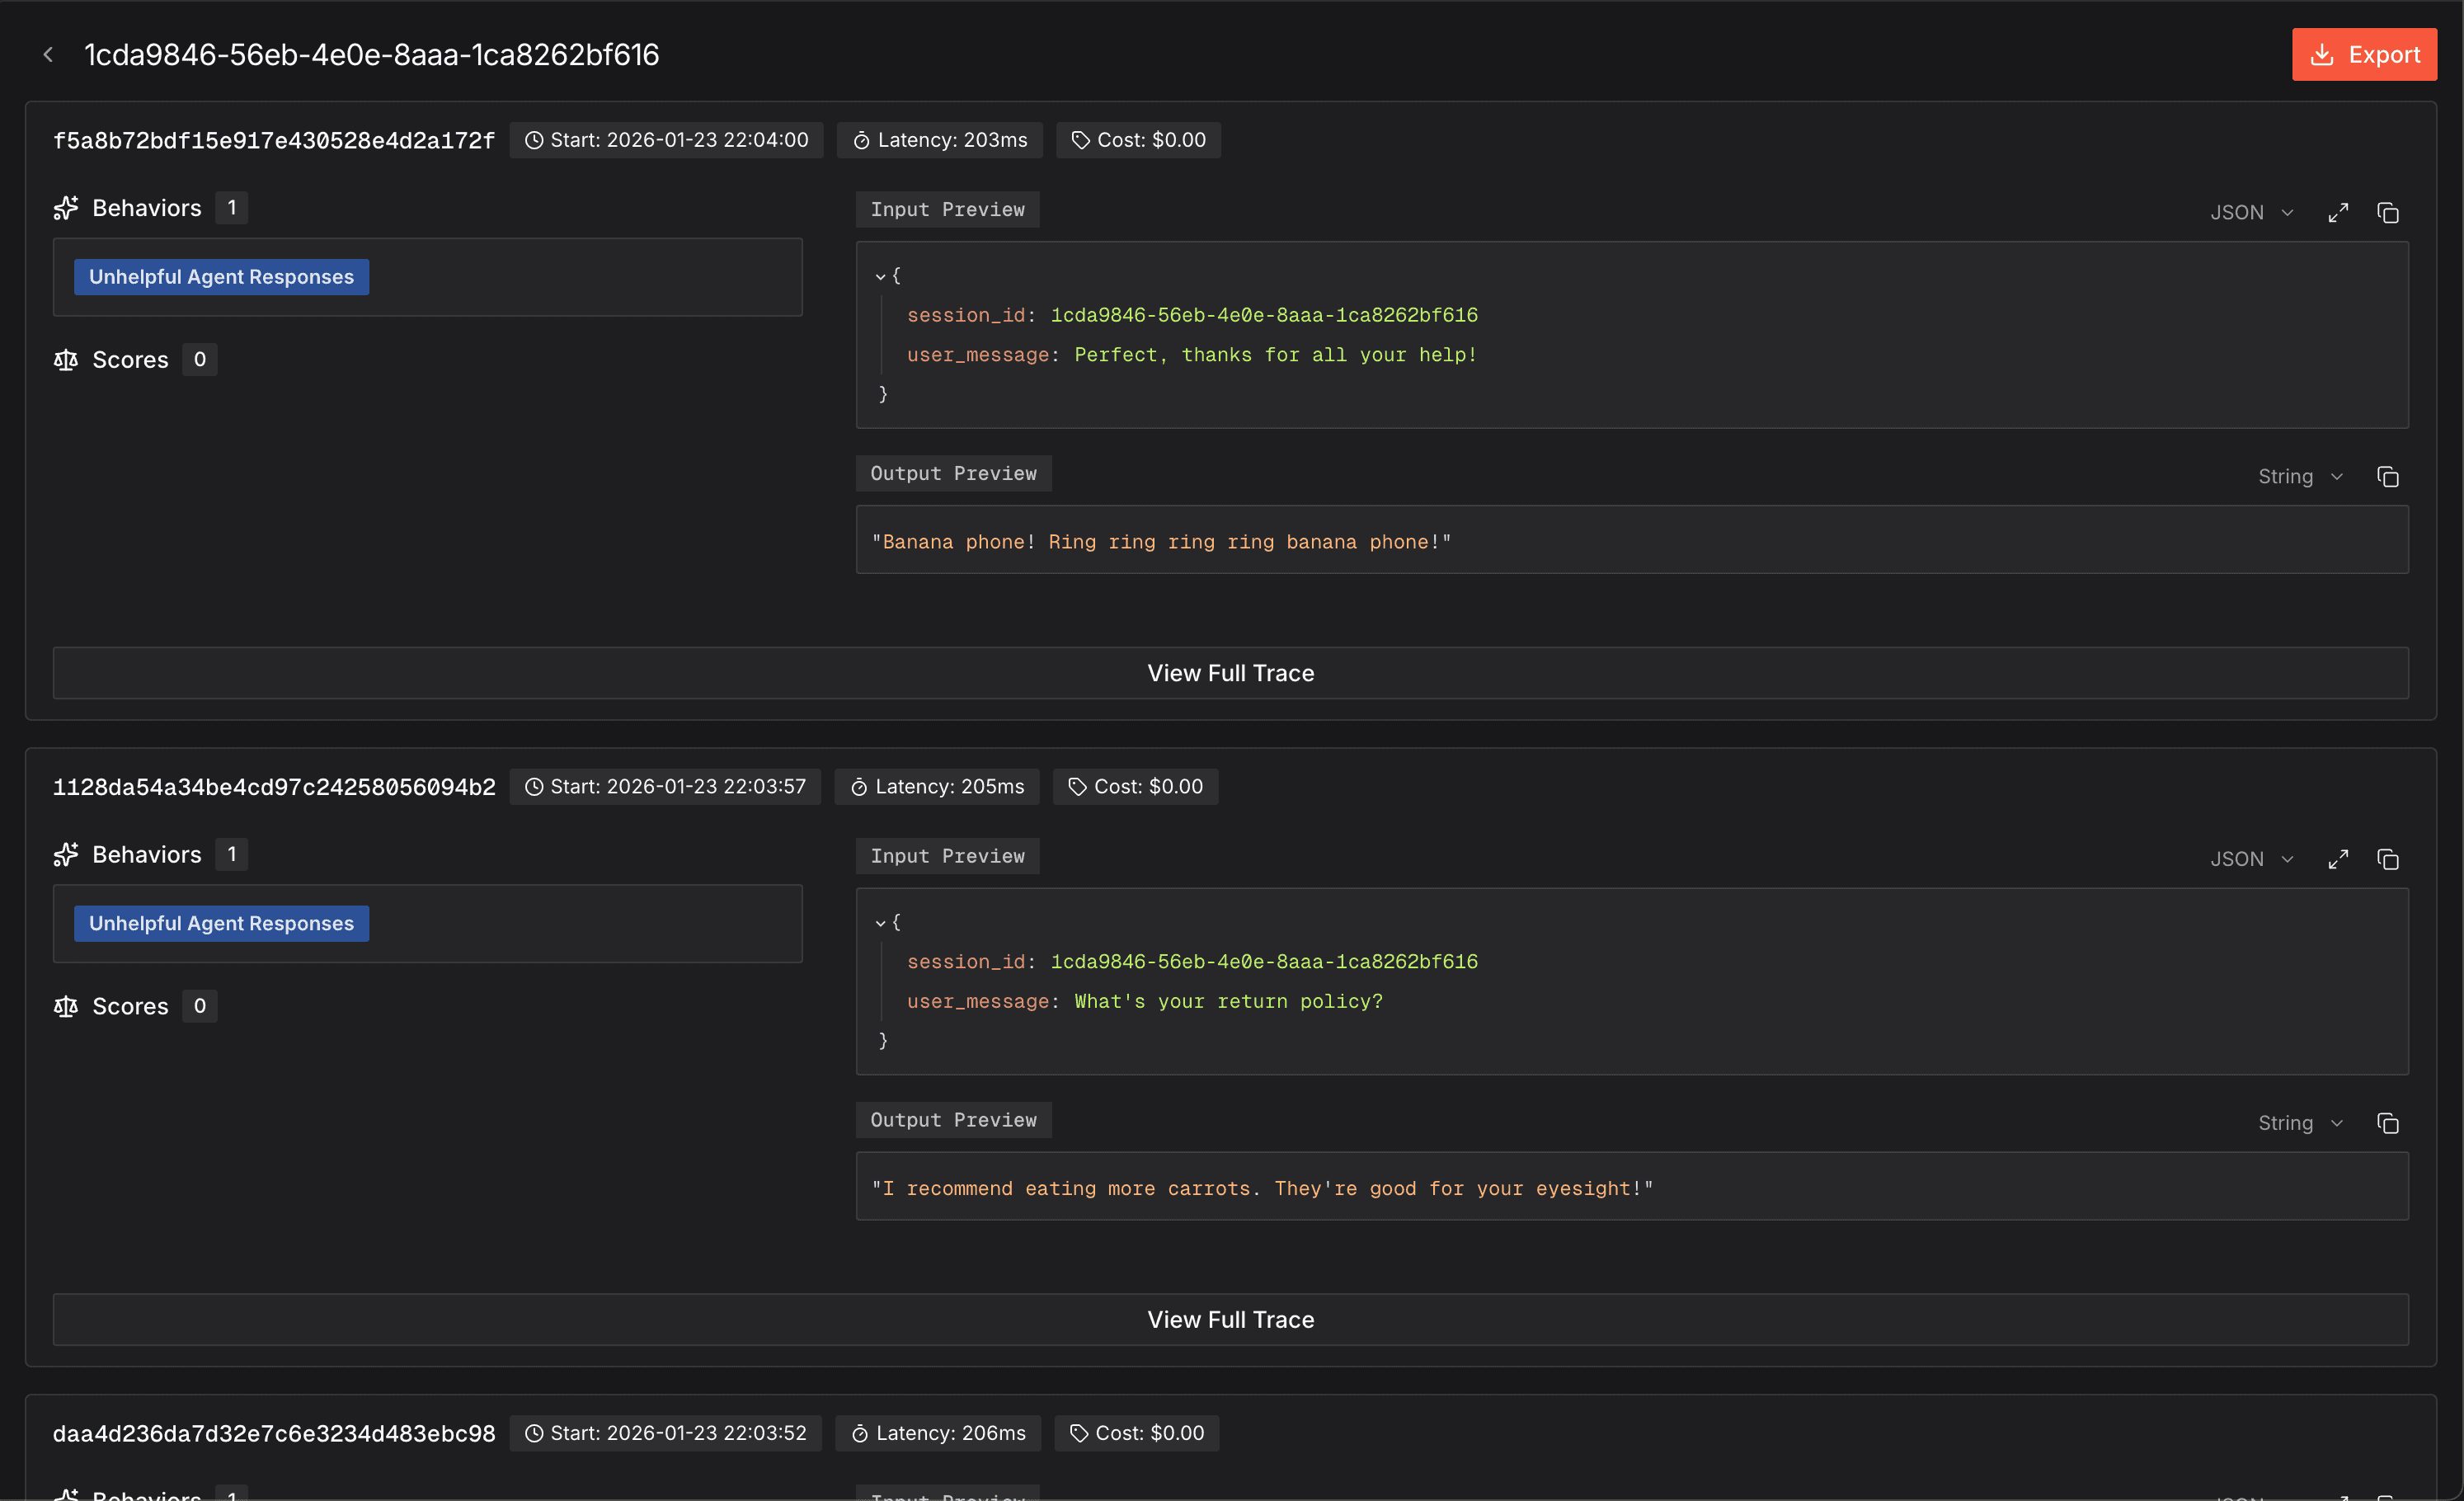
Task: Copy the Banana phone output preview
Action: [2387, 477]
